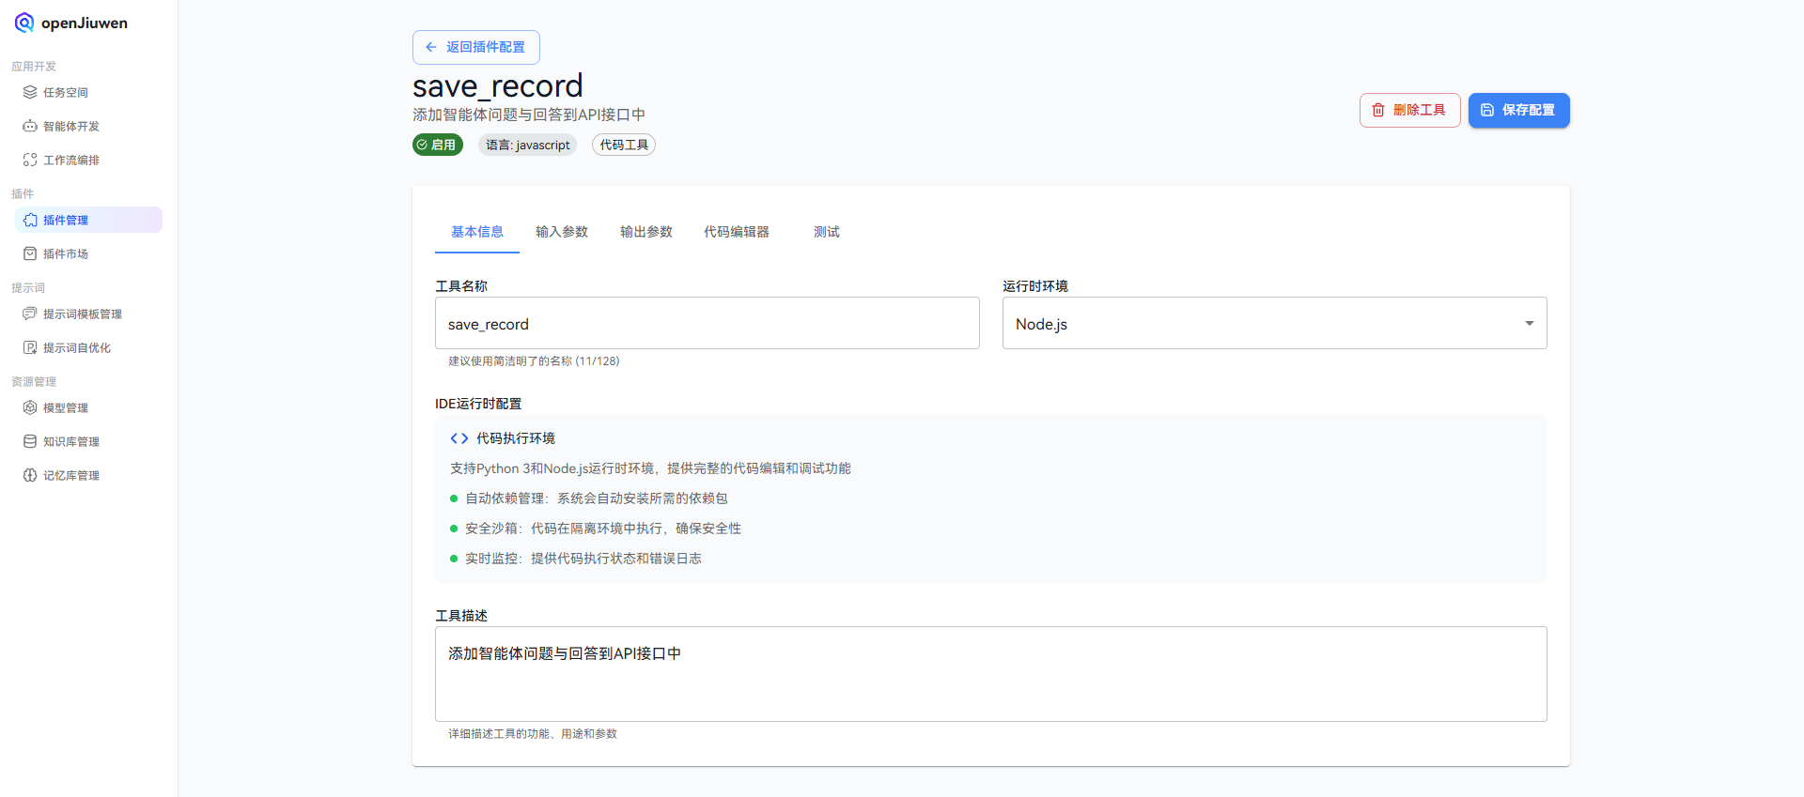
Task: Click the floppy disk icon on 保存配置
Action: coord(1487,110)
